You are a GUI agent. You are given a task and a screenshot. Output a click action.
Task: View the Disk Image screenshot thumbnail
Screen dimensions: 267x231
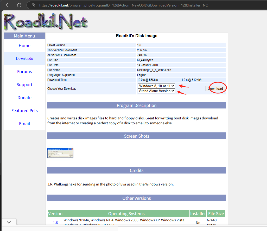[60, 153]
